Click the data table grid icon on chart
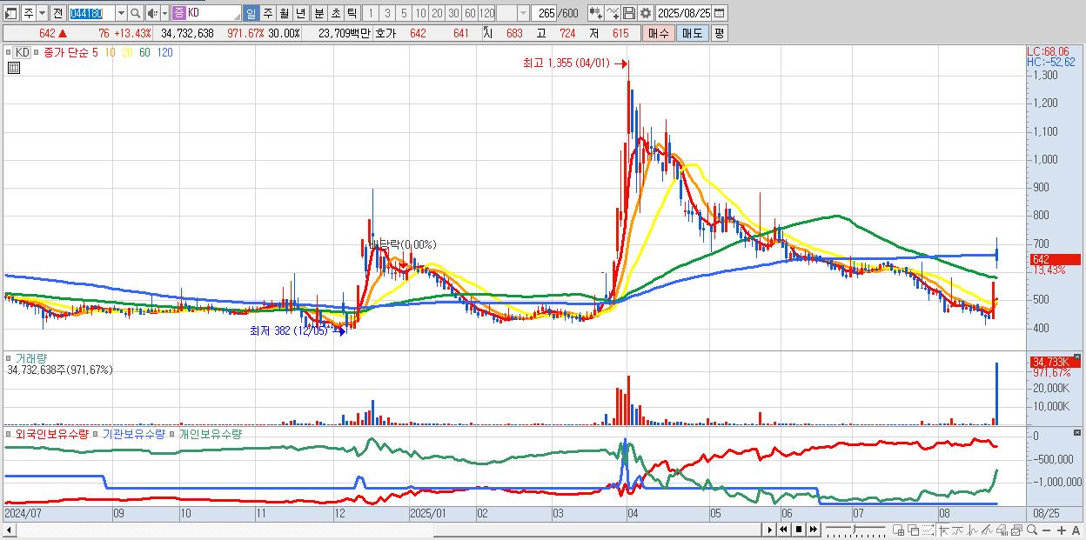Viewport: 1086px width, 540px height. click(13, 66)
